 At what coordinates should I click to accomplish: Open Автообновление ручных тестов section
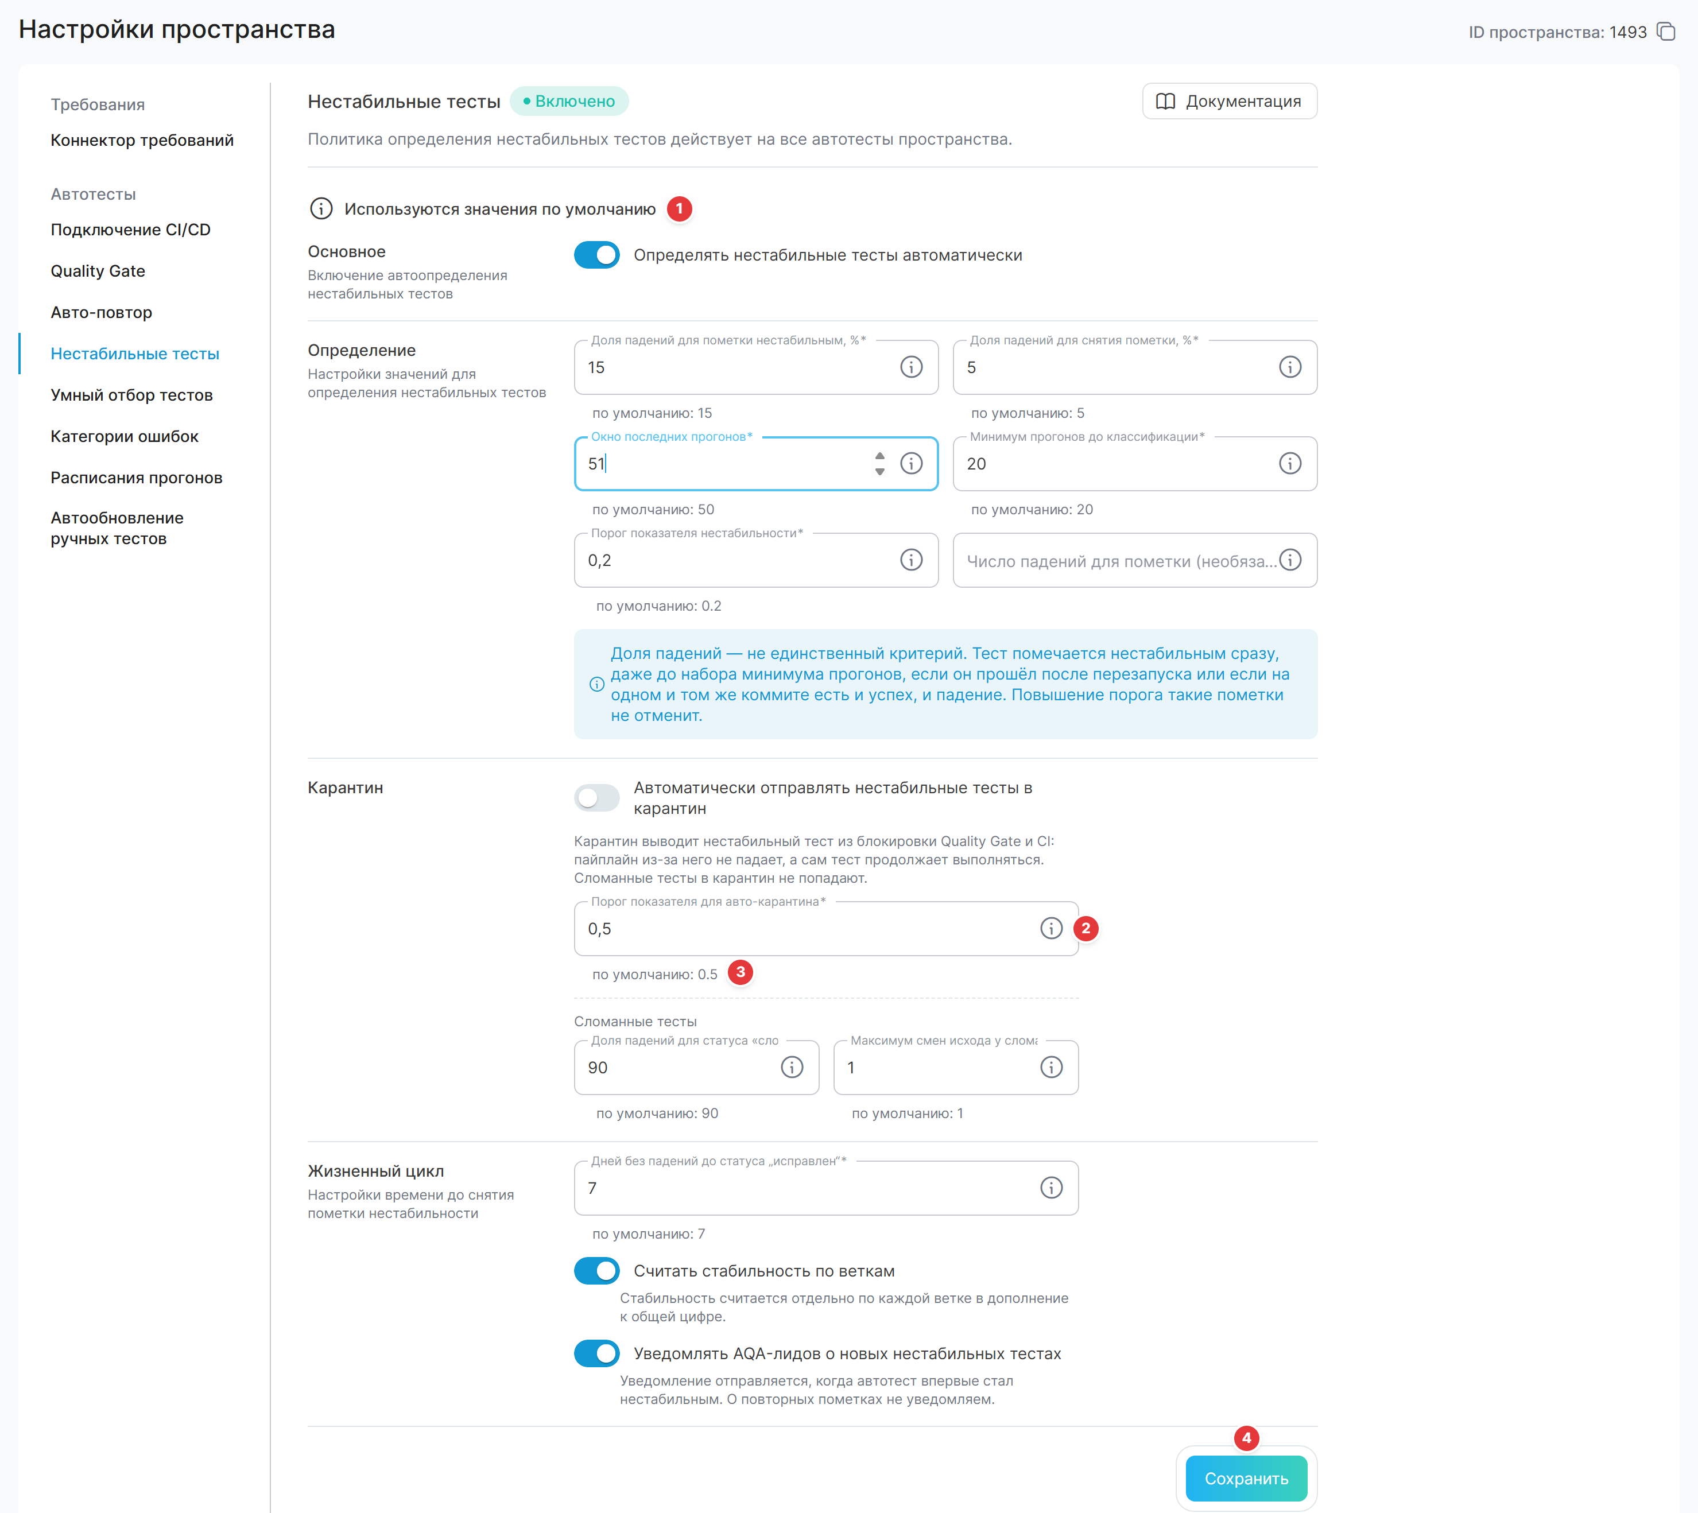[117, 528]
